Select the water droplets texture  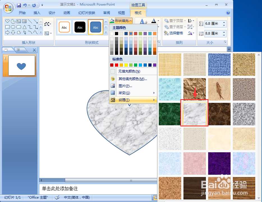(170, 89)
